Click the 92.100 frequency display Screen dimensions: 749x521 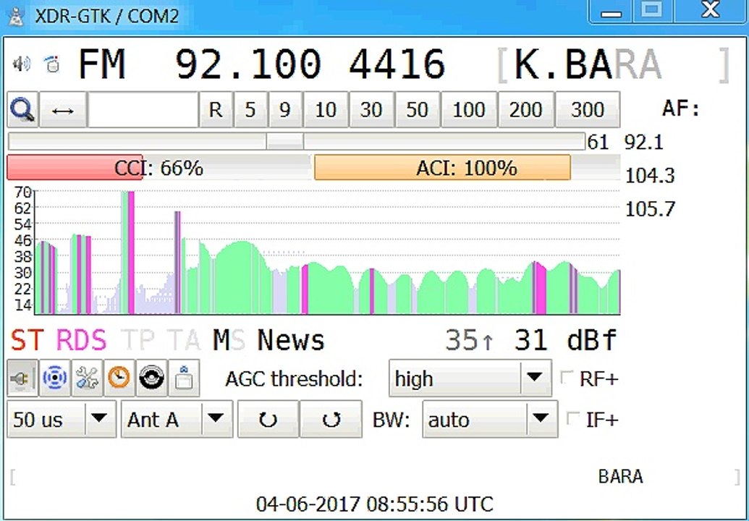click(x=247, y=64)
